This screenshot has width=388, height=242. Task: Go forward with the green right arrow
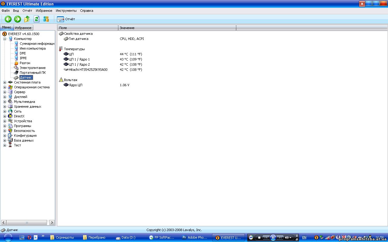18,19
